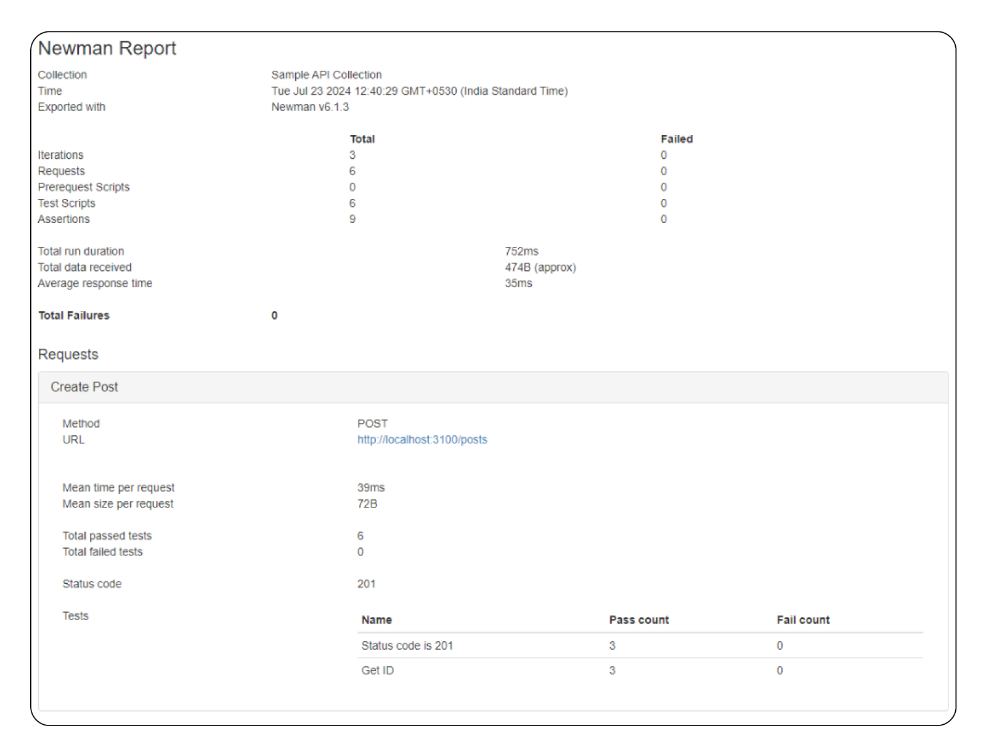Click the Total column header
Screen dimensions: 986x755
[x=363, y=139]
